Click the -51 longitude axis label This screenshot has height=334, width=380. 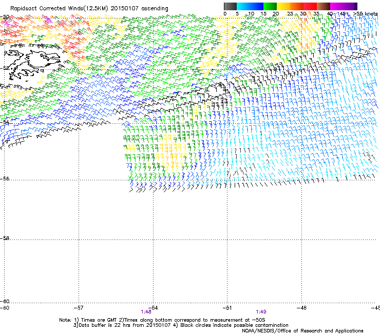click(227, 308)
